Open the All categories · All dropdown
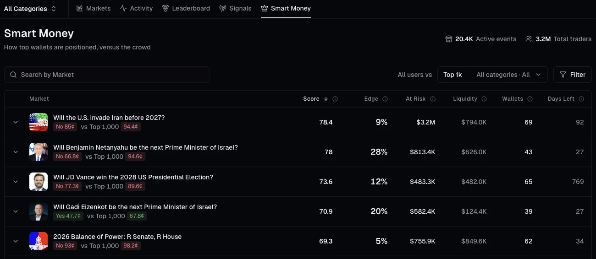The height and width of the screenshot is (259, 596). [x=508, y=75]
